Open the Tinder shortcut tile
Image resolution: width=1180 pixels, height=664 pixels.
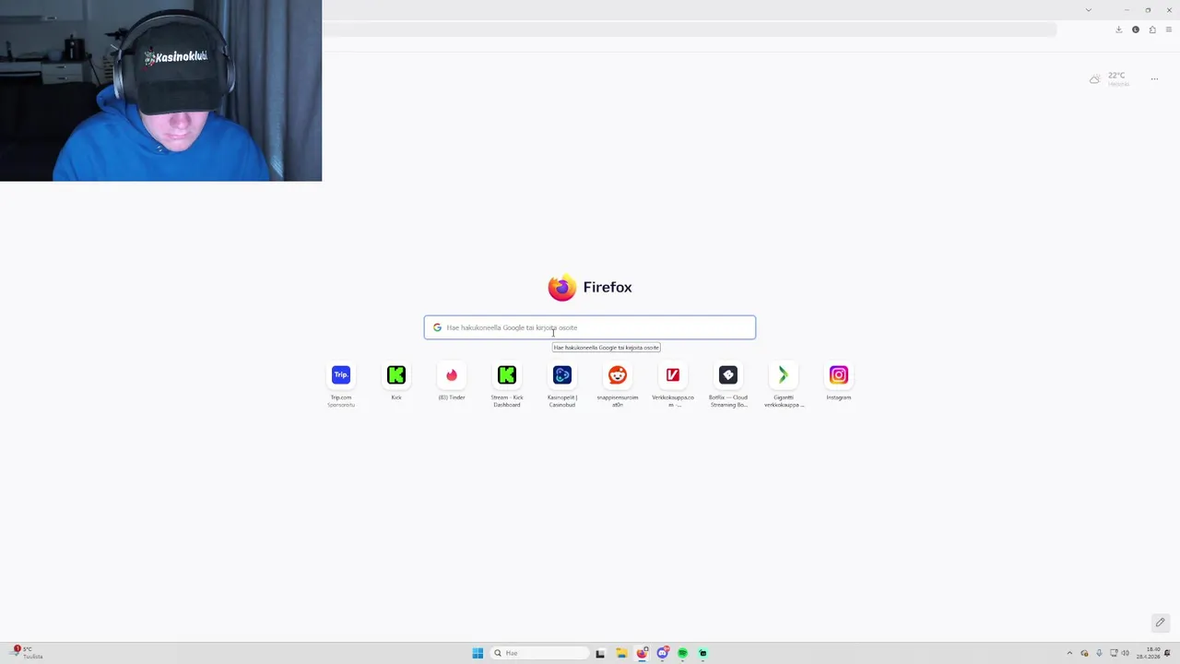tap(452, 375)
